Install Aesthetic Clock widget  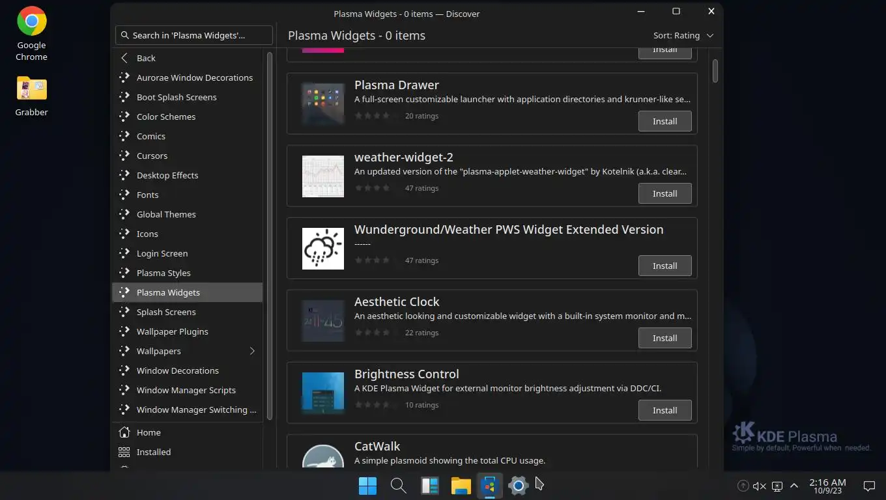tap(664, 338)
